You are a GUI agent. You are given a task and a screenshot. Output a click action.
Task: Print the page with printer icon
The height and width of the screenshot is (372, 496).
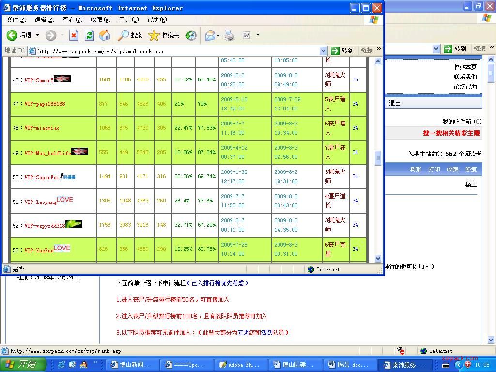229,35
